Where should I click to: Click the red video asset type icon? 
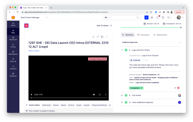pyautogui.click(x=26, y=26)
